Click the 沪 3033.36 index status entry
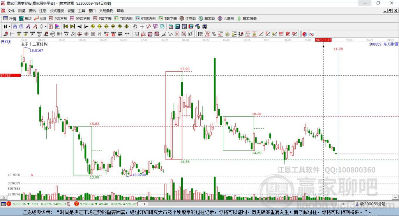Image resolution: width=399 pixels, height=216 pixels. 38,204
